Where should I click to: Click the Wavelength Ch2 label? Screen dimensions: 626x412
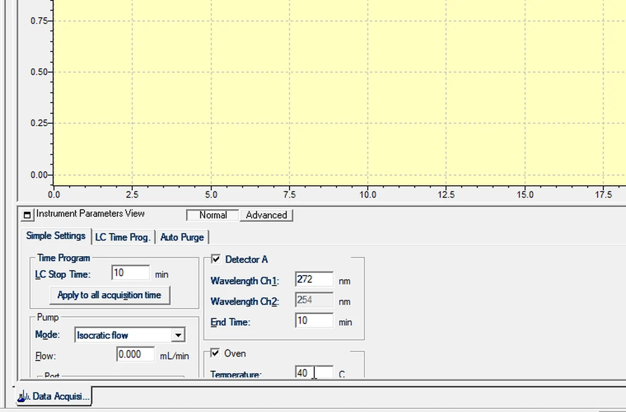tap(244, 302)
